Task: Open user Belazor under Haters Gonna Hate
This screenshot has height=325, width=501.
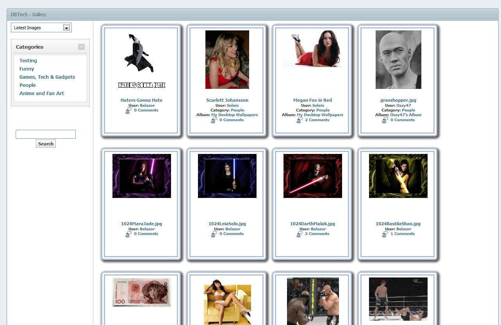Action: 147,106
